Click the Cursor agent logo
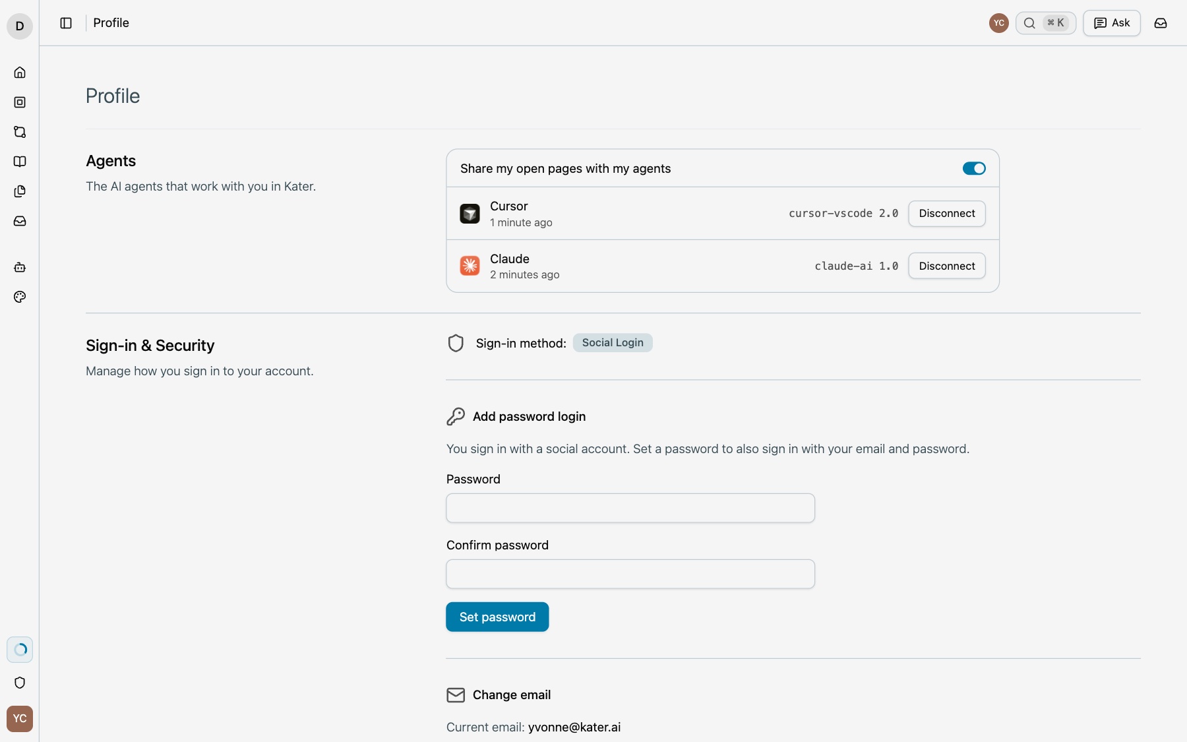 click(x=470, y=214)
